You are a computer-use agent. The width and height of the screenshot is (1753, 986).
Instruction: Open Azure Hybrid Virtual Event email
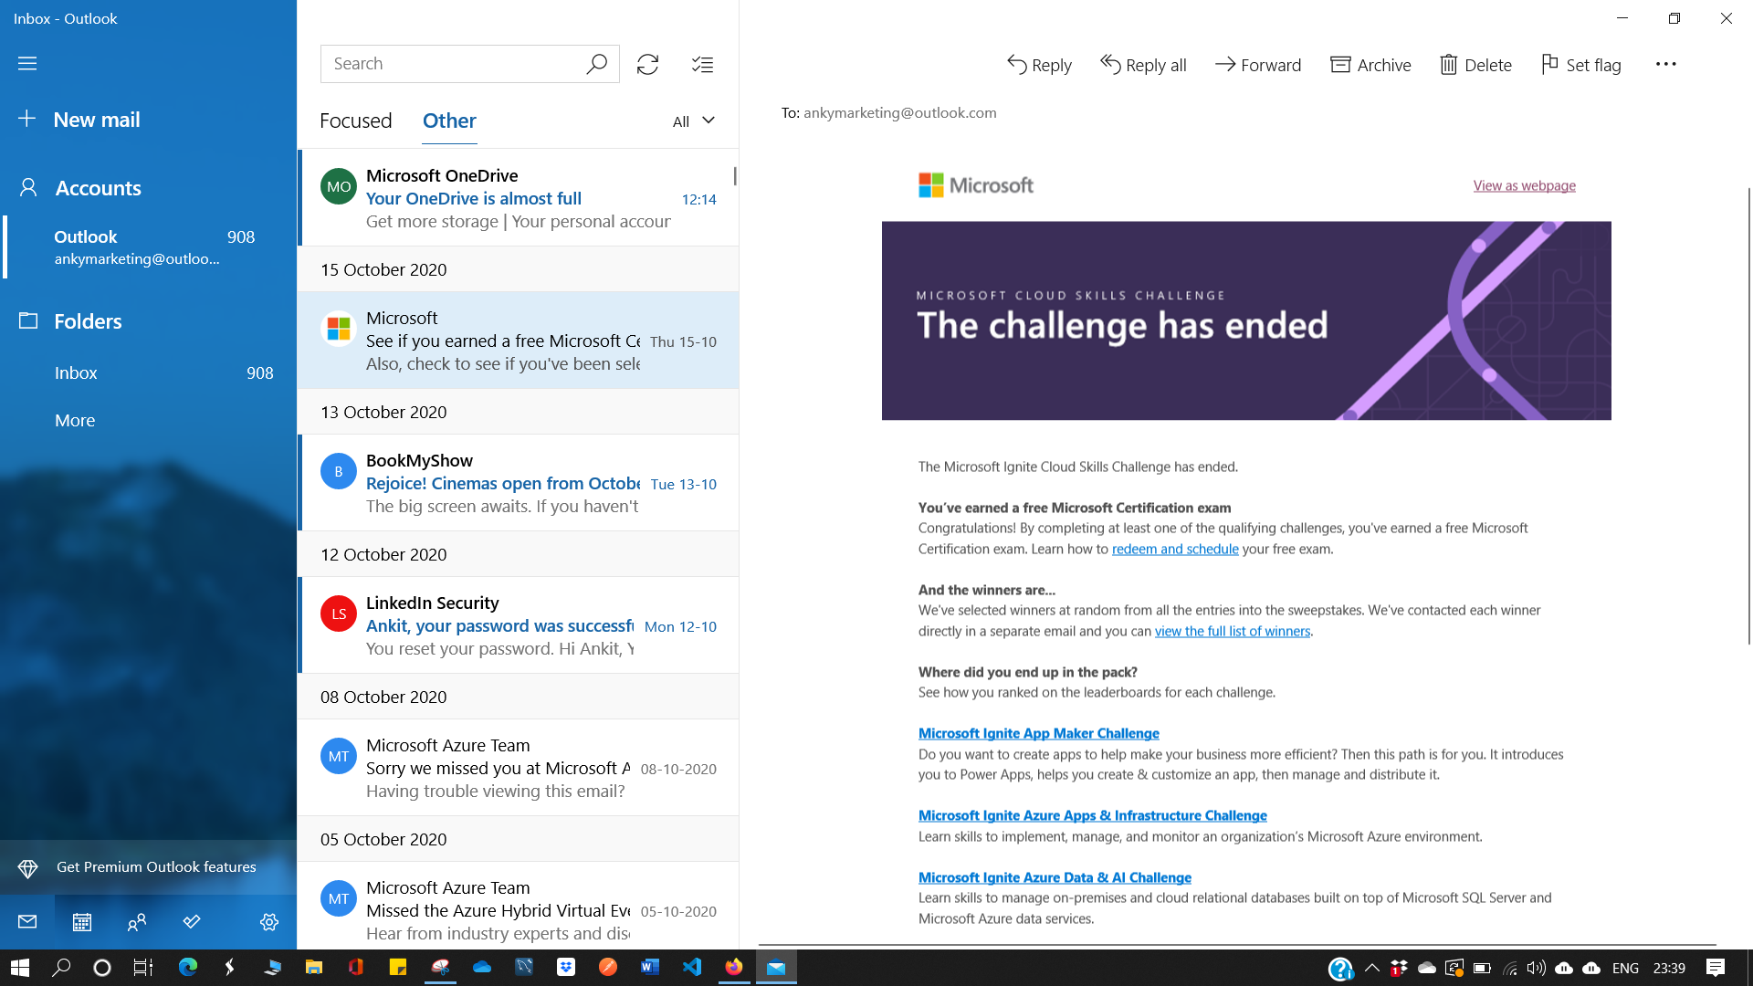pos(518,906)
